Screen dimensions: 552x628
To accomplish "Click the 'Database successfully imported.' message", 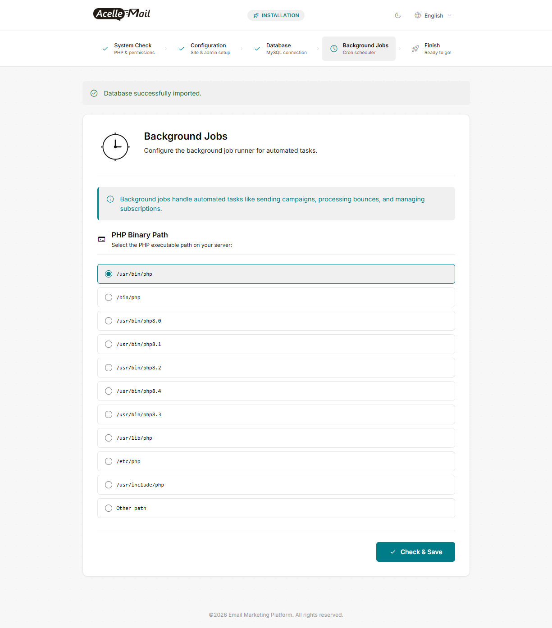I will click(x=152, y=93).
